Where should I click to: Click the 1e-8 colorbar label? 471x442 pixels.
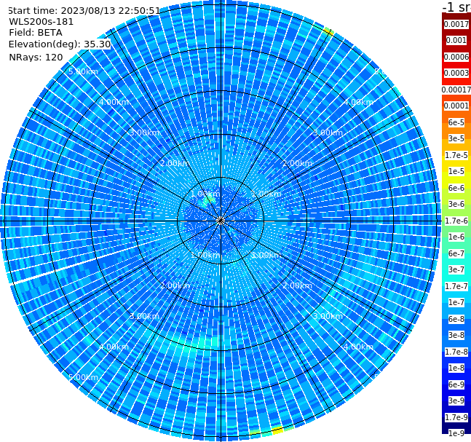point(456,368)
